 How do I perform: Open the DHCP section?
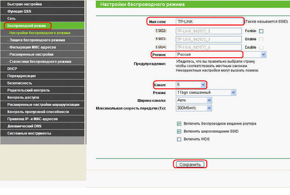(x=42, y=69)
